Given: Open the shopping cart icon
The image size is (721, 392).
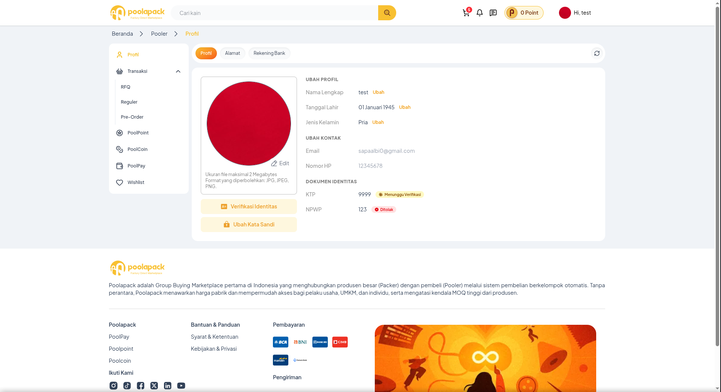Looking at the screenshot, I should click(x=466, y=13).
